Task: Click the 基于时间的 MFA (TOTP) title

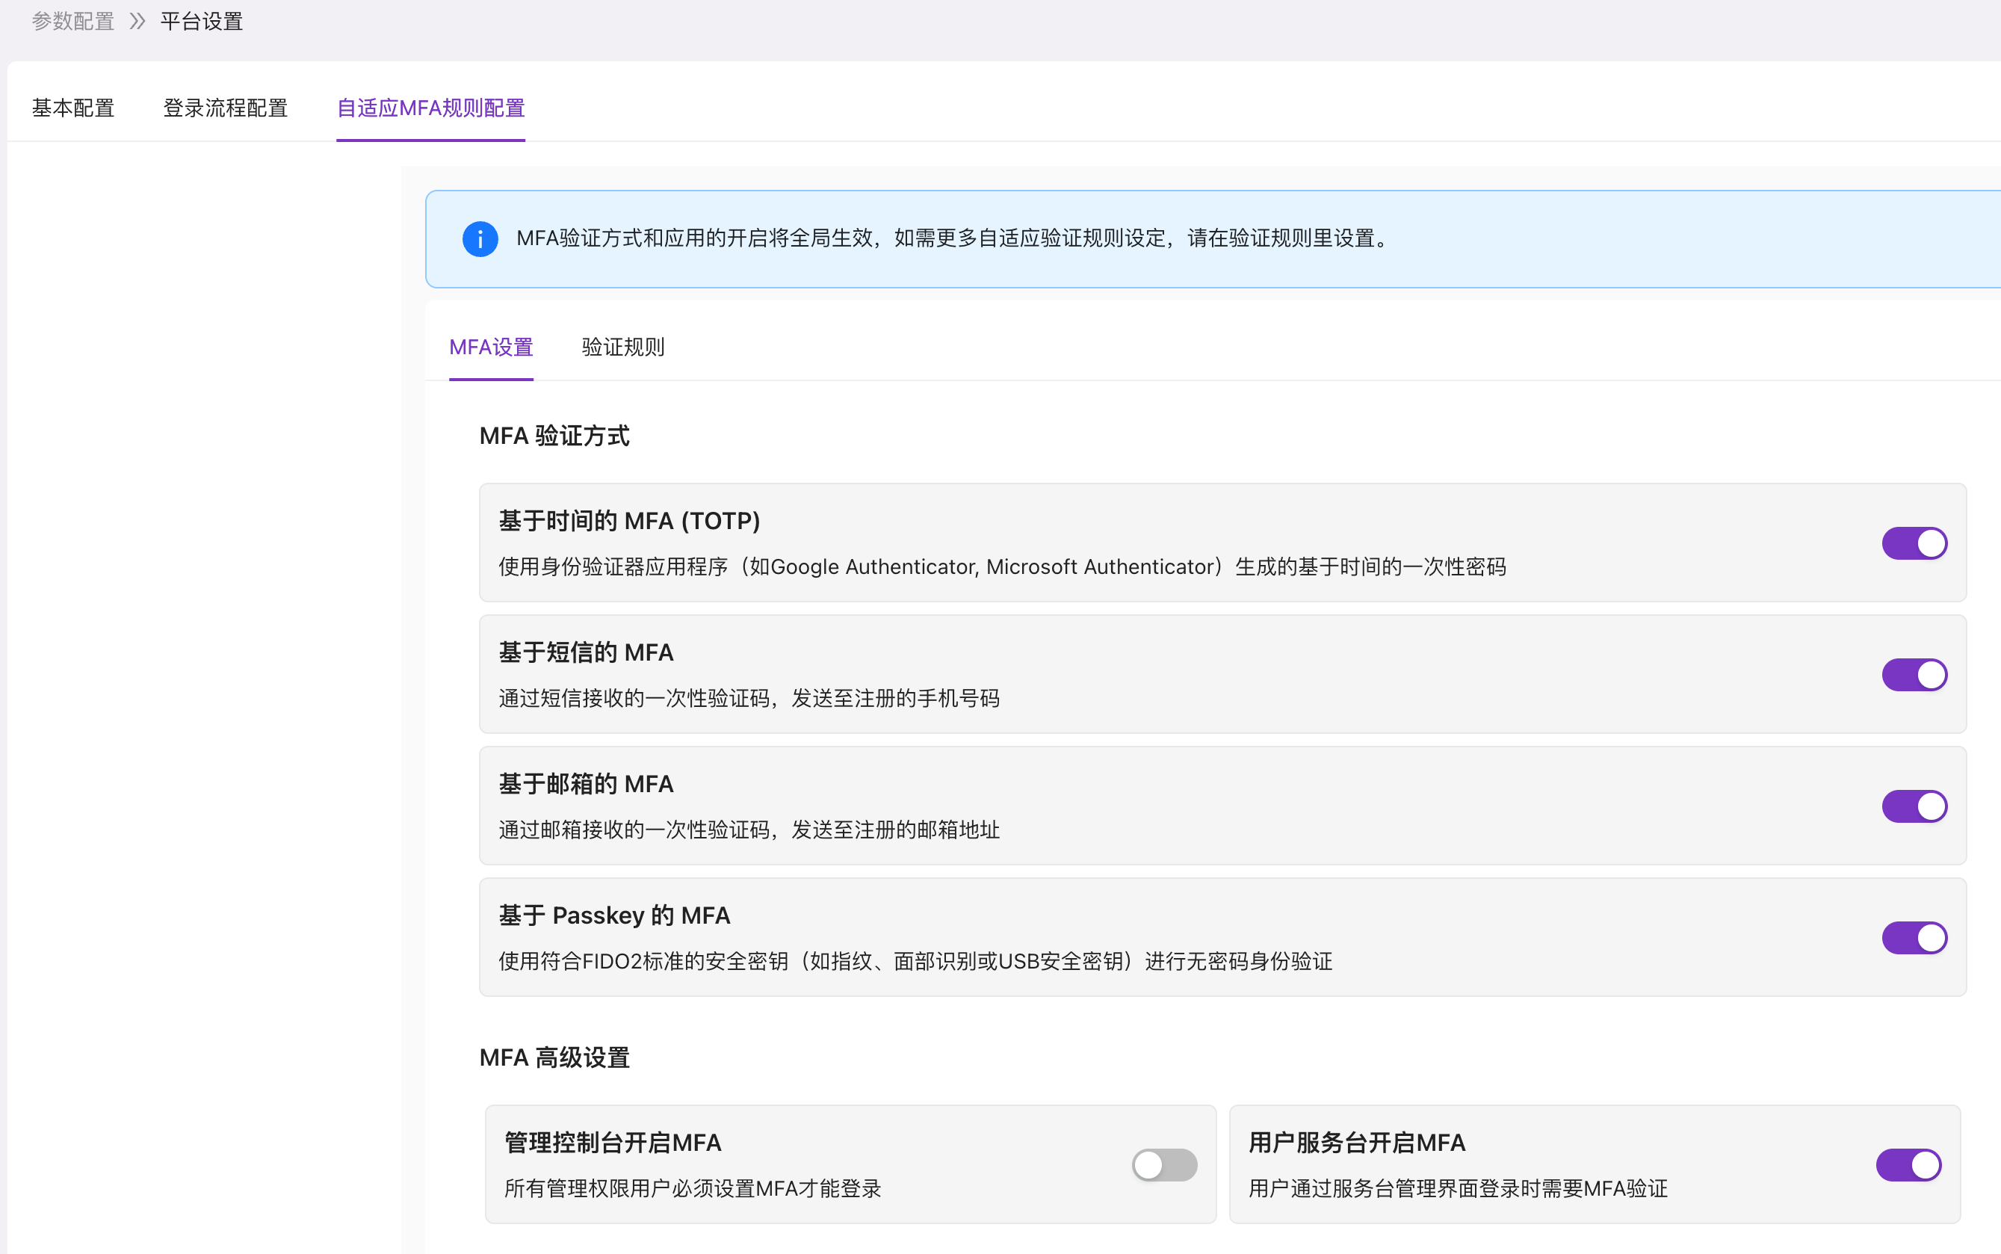Action: pos(629,521)
